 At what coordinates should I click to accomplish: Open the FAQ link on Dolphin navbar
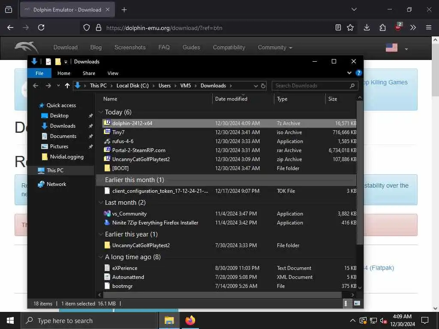(164, 47)
